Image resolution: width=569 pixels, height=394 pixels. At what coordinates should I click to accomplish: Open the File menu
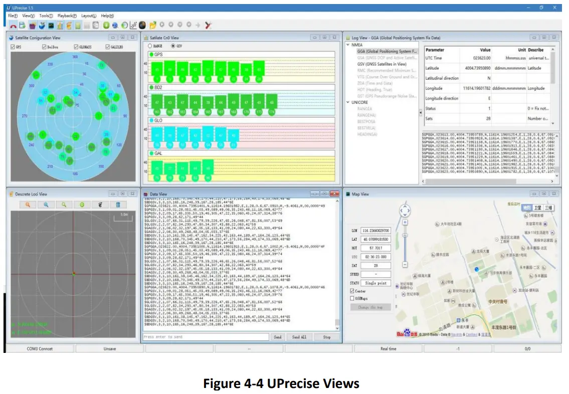[13, 16]
